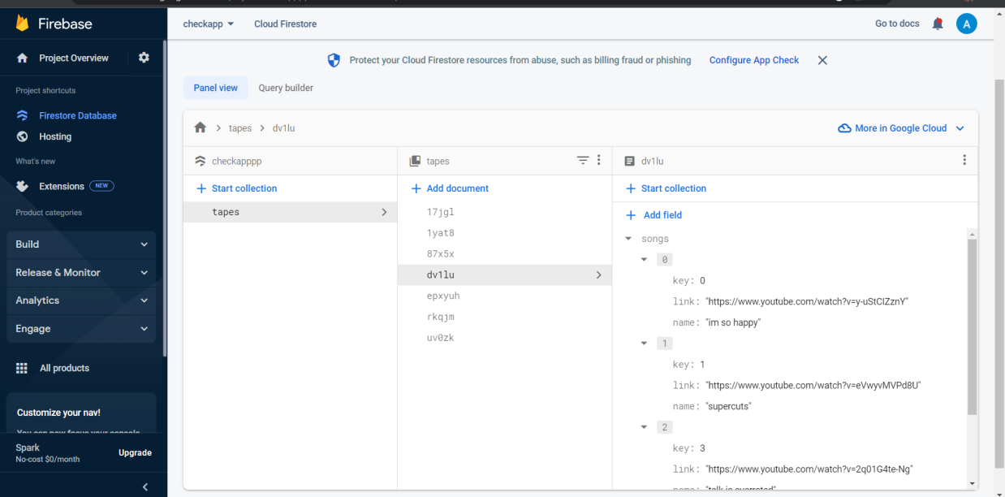Screen dimensions: 1005x497
Task: Dismiss the App Check banner
Action: click(x=822, y=60)
